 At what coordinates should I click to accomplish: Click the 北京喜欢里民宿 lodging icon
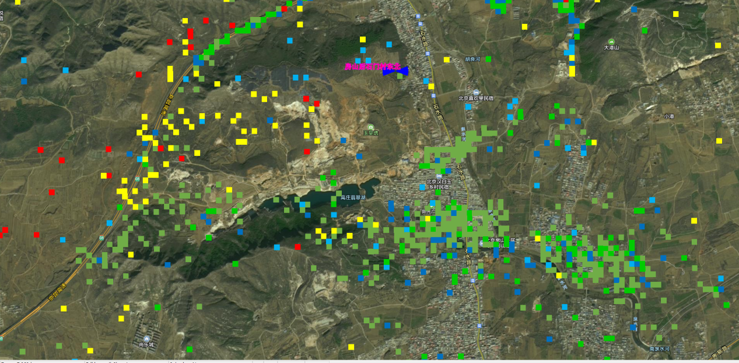(477, 92)
